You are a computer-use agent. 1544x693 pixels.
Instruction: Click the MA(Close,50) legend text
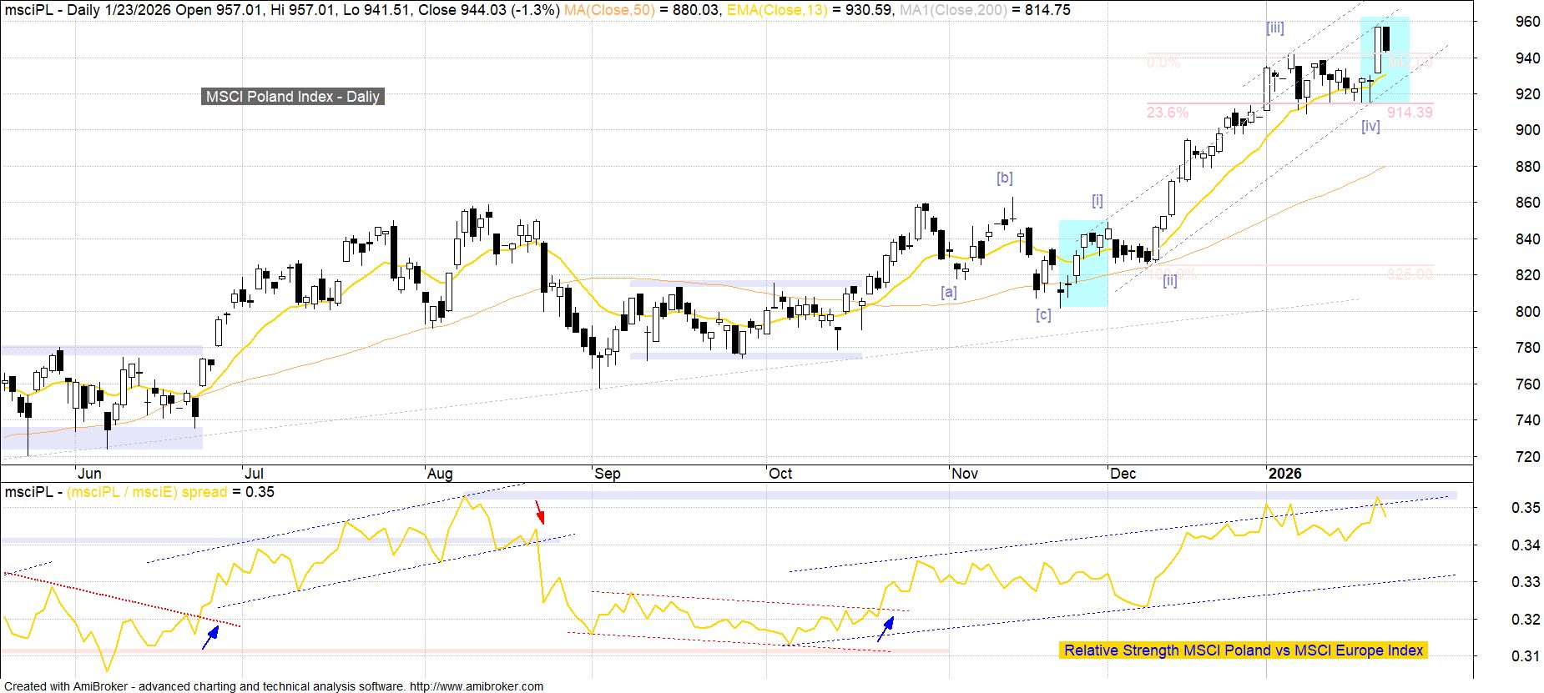point(609,10)
